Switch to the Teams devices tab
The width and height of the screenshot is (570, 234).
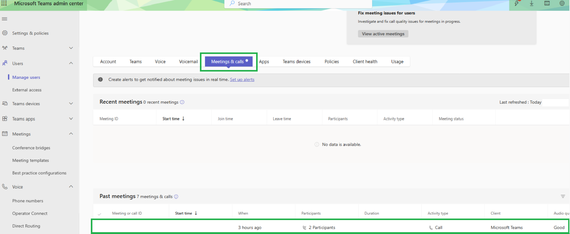coord(297,62)
